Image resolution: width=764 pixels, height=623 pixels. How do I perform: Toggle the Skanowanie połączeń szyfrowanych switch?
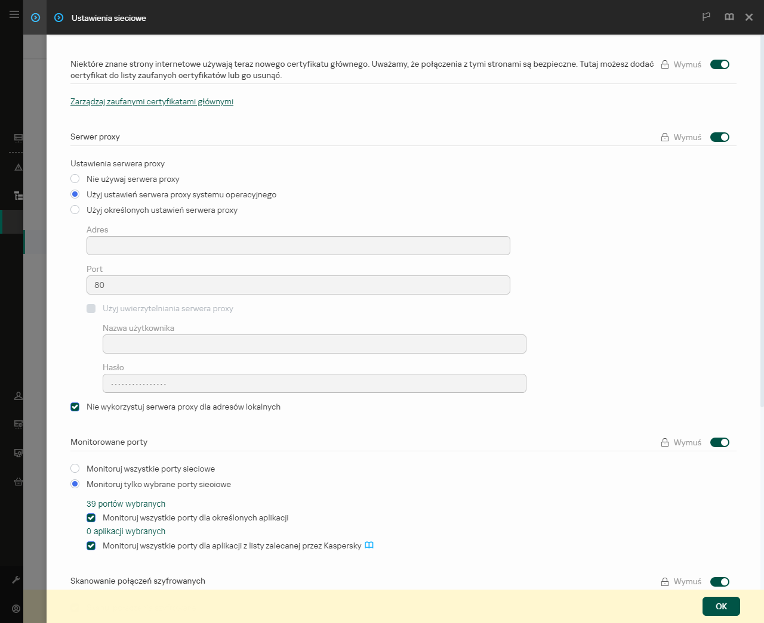click(720, 581)
